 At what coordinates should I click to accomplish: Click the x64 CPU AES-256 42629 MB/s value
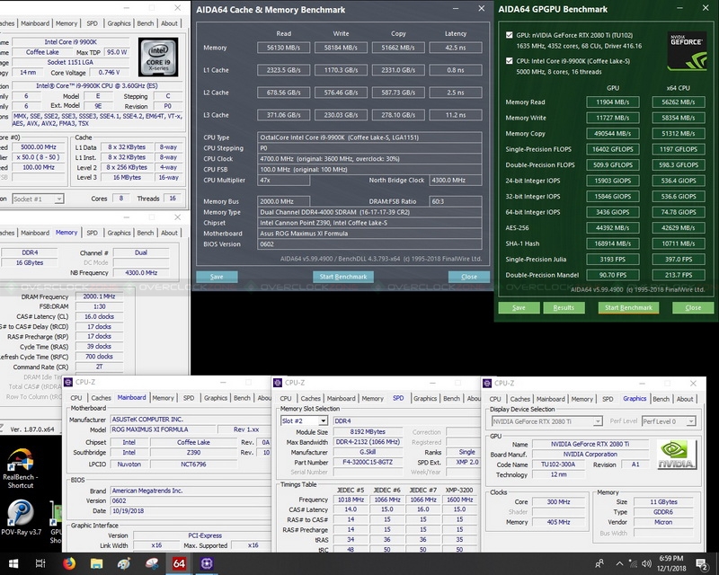[x=679, y=228]
